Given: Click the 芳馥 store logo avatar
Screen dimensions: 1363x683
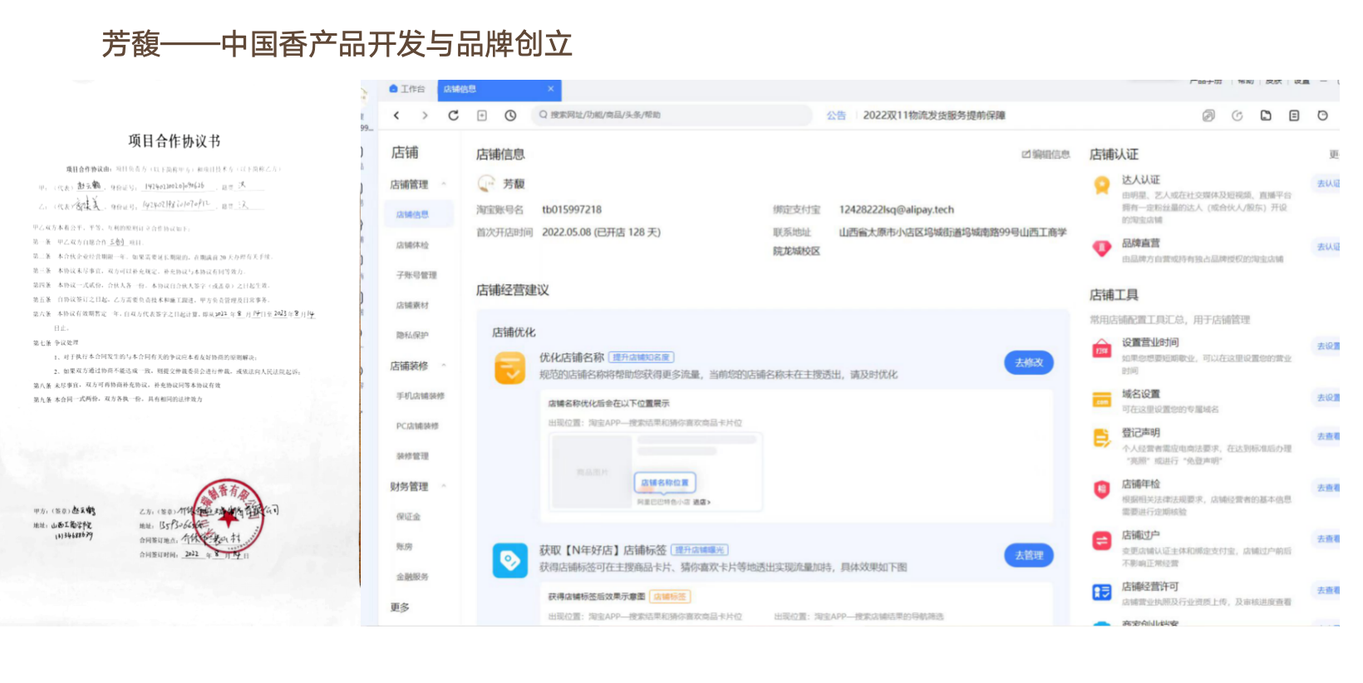Looking at the screenshot, I should (x=486, y=184).
